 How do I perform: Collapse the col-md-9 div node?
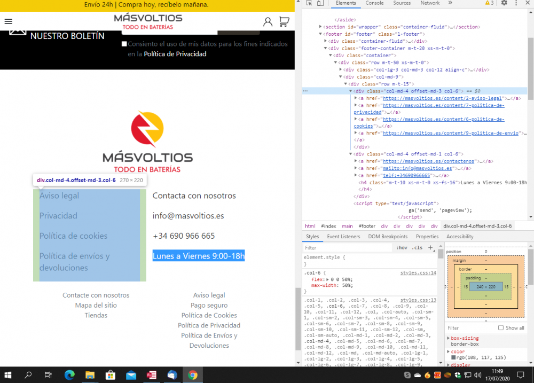click(341, 77)
